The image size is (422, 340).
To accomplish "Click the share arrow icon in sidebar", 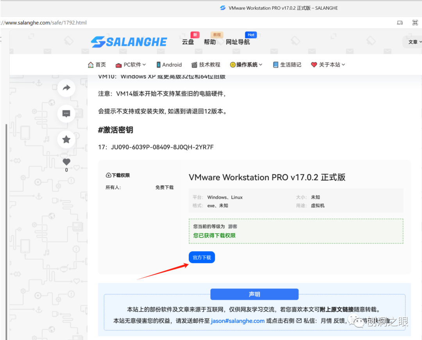I will click(x=66, y=88).
